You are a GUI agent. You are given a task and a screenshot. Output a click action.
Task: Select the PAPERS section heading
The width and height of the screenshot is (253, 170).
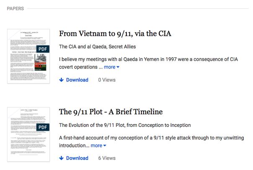(15, 8)
